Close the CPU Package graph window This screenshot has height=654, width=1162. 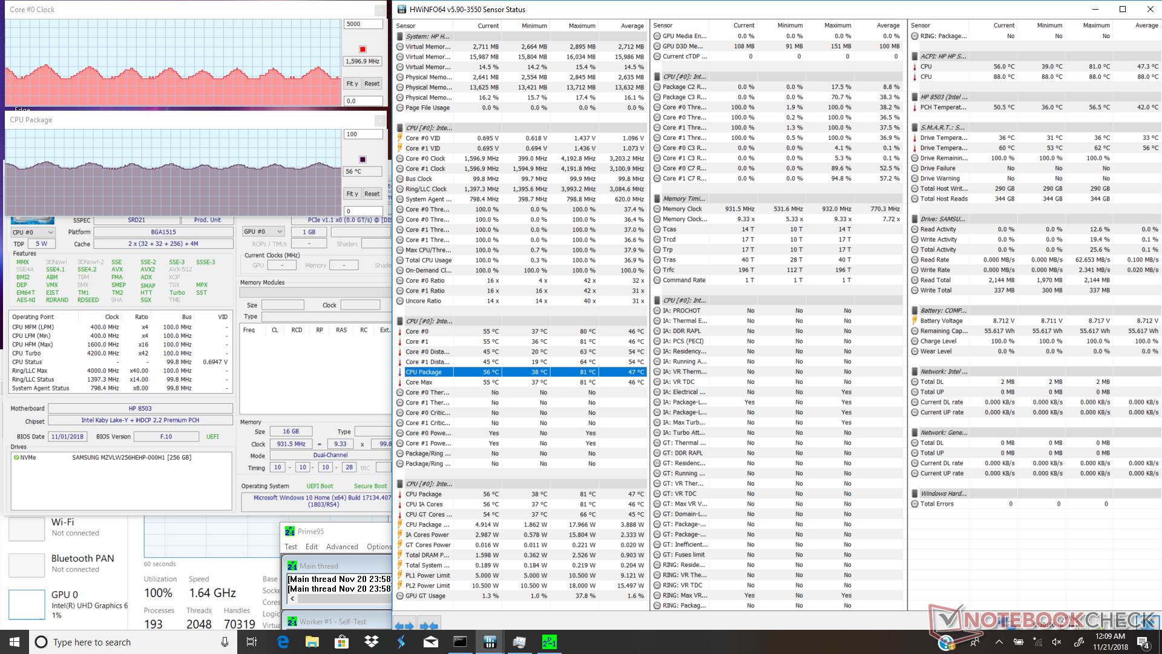pyautogui.click(x=379, y=120)
